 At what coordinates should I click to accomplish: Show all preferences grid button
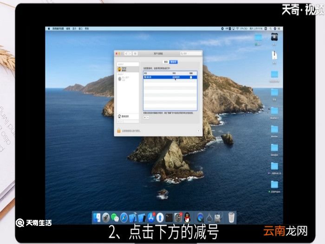[135, 53]
